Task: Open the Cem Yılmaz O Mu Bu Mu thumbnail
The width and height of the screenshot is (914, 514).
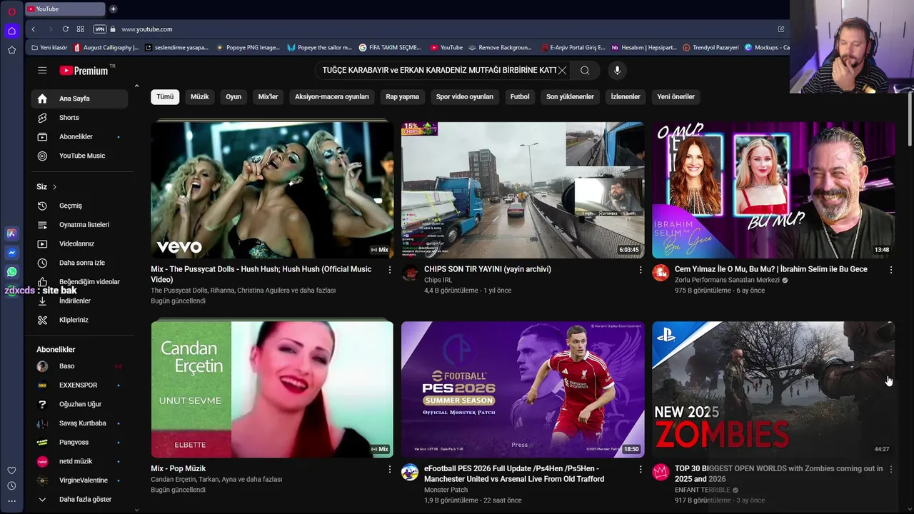Action: point(773,190)
